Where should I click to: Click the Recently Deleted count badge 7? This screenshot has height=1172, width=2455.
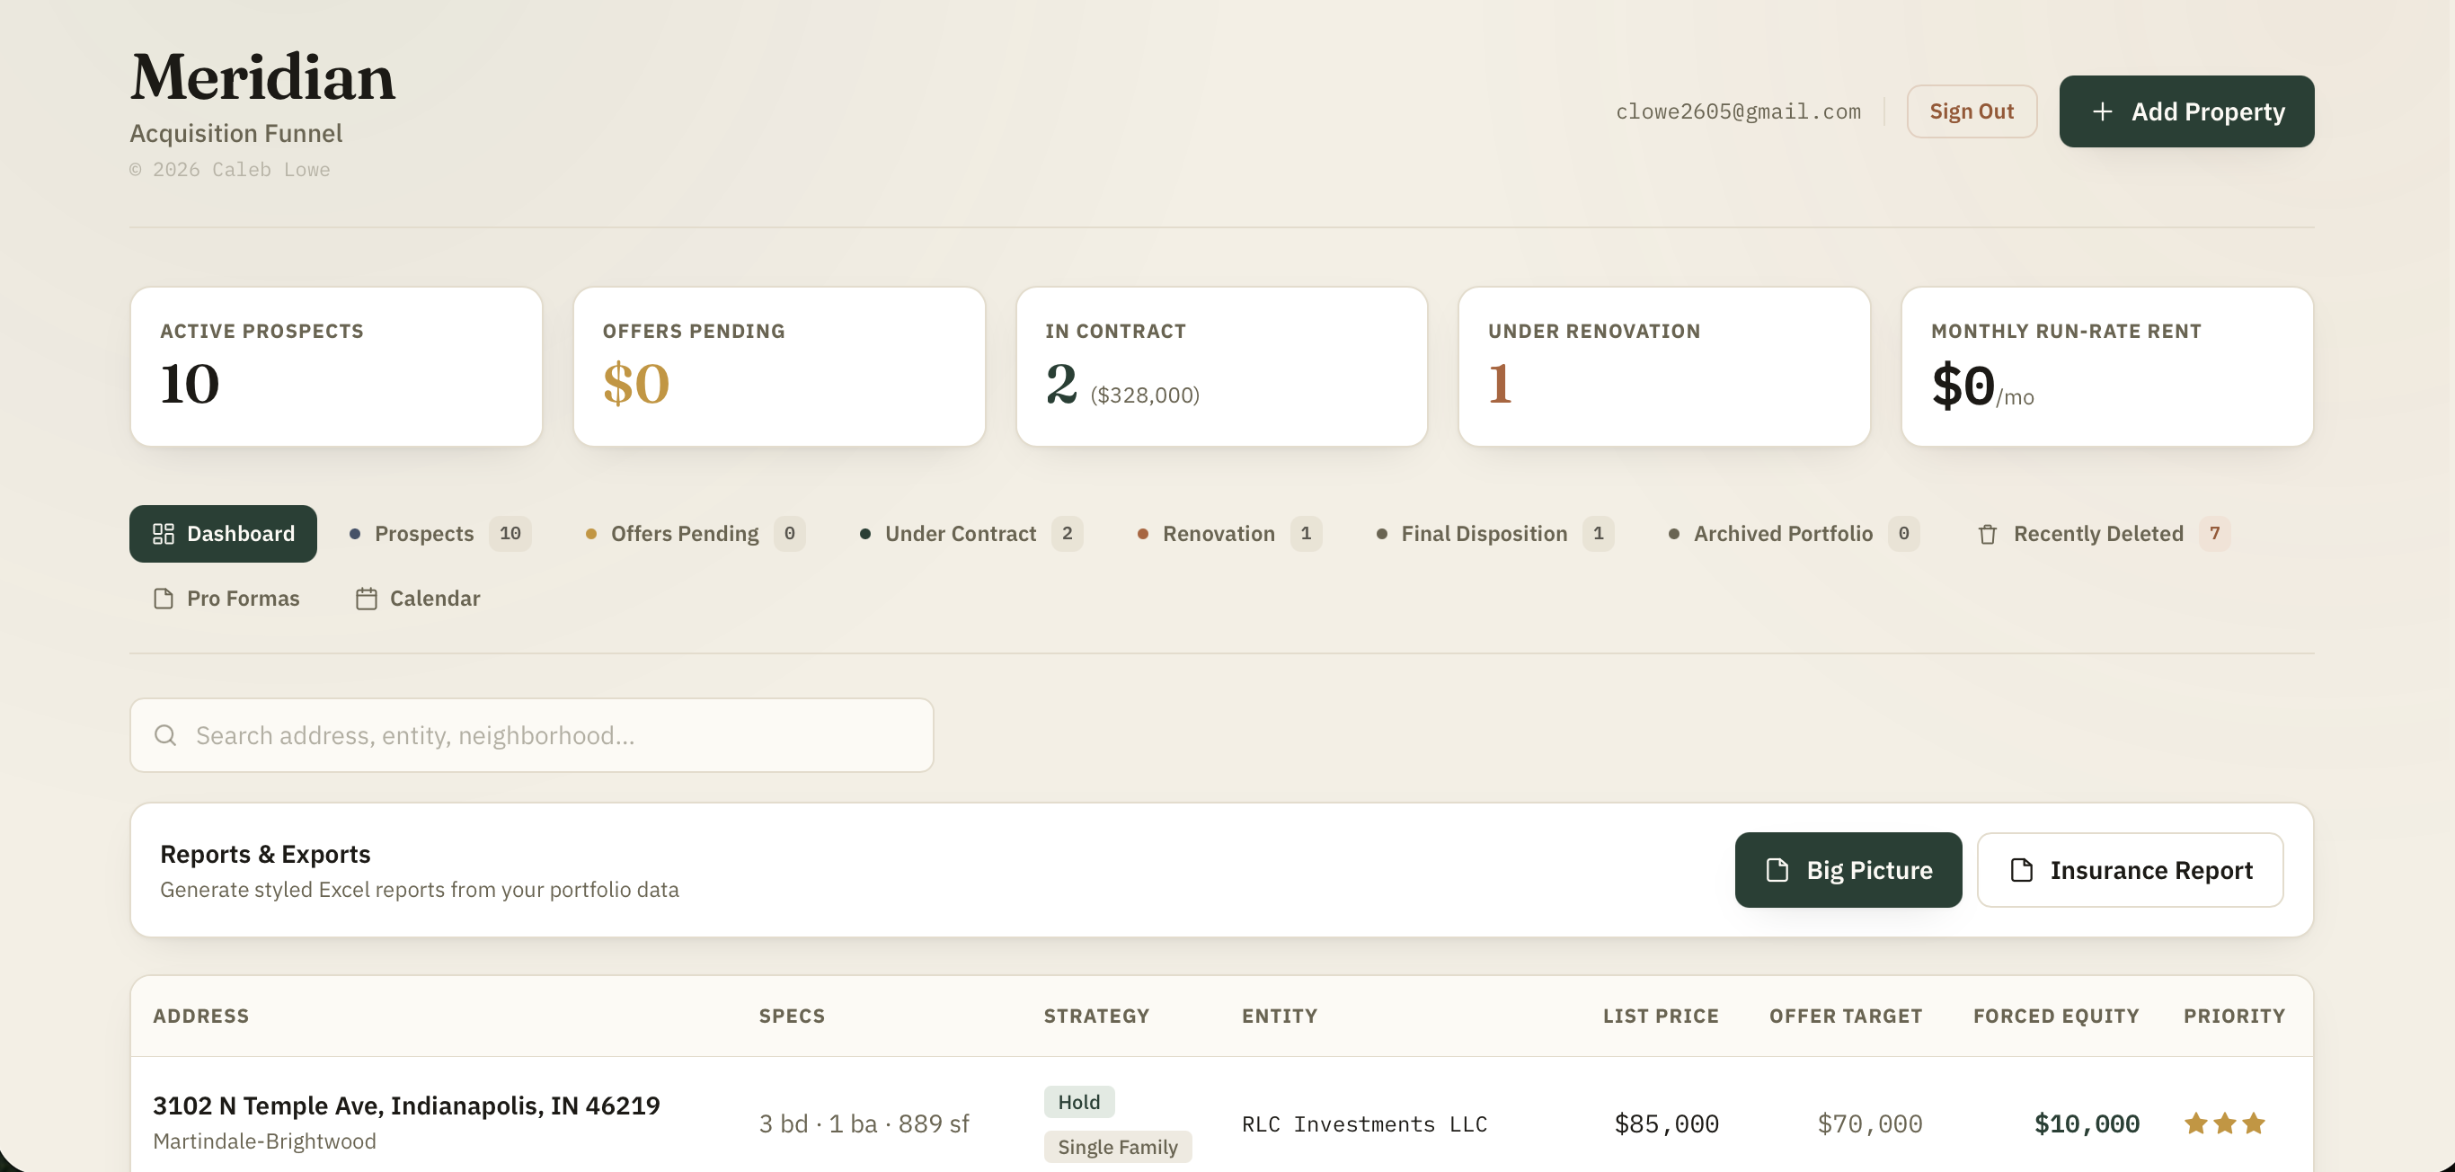click(x=2214, y=534)
